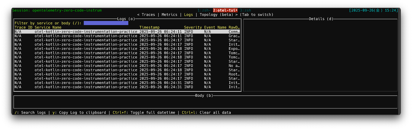Click Event Name N/A in the 'Comm…' row
Image resolution: width=412 pixels, height=130 pixels.
[207, 32]
